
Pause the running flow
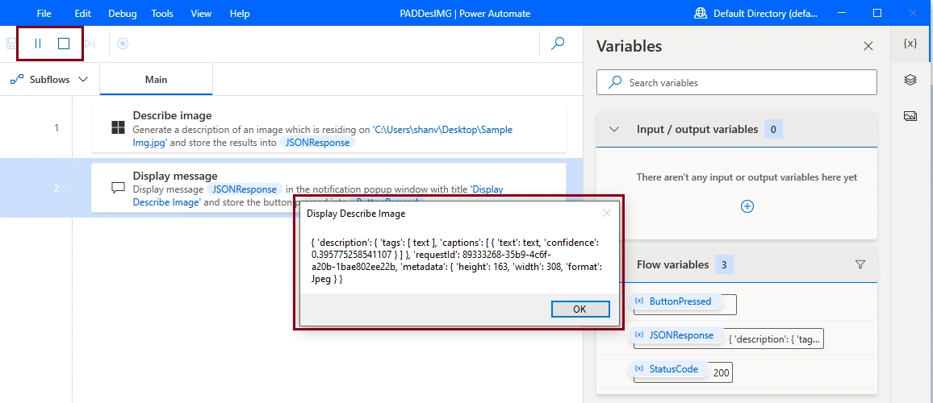pyautogui.click(x=38, y=44)
